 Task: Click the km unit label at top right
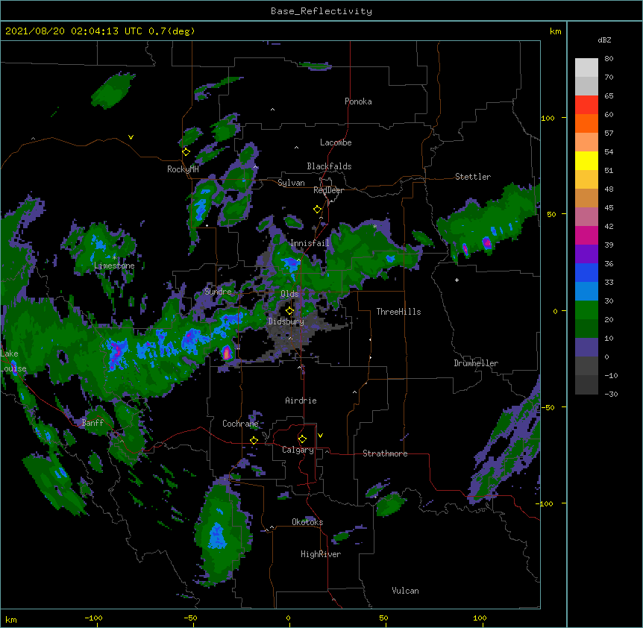pyautogui.click(x=555, y=31)
